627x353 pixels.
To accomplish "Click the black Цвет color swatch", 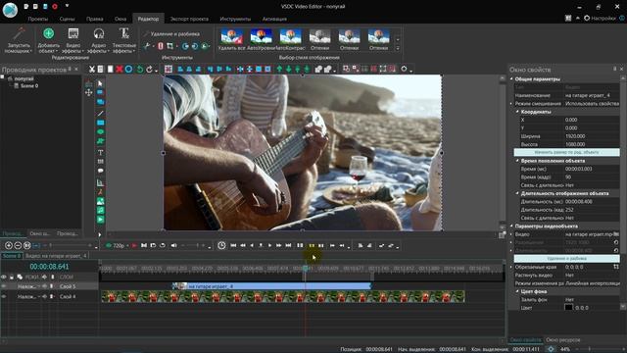I will [x=568, y=308].
